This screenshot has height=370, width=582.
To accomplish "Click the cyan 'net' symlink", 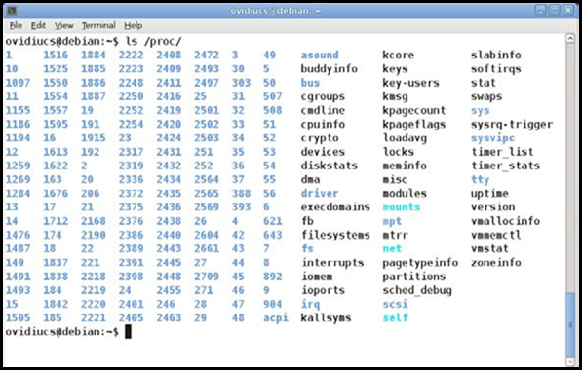I will tap(392, 248).
